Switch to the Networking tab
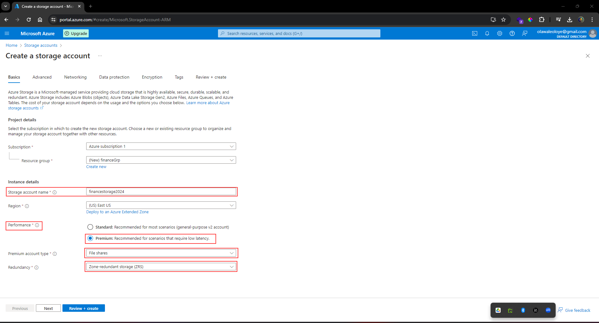 (x=75, y=77)
